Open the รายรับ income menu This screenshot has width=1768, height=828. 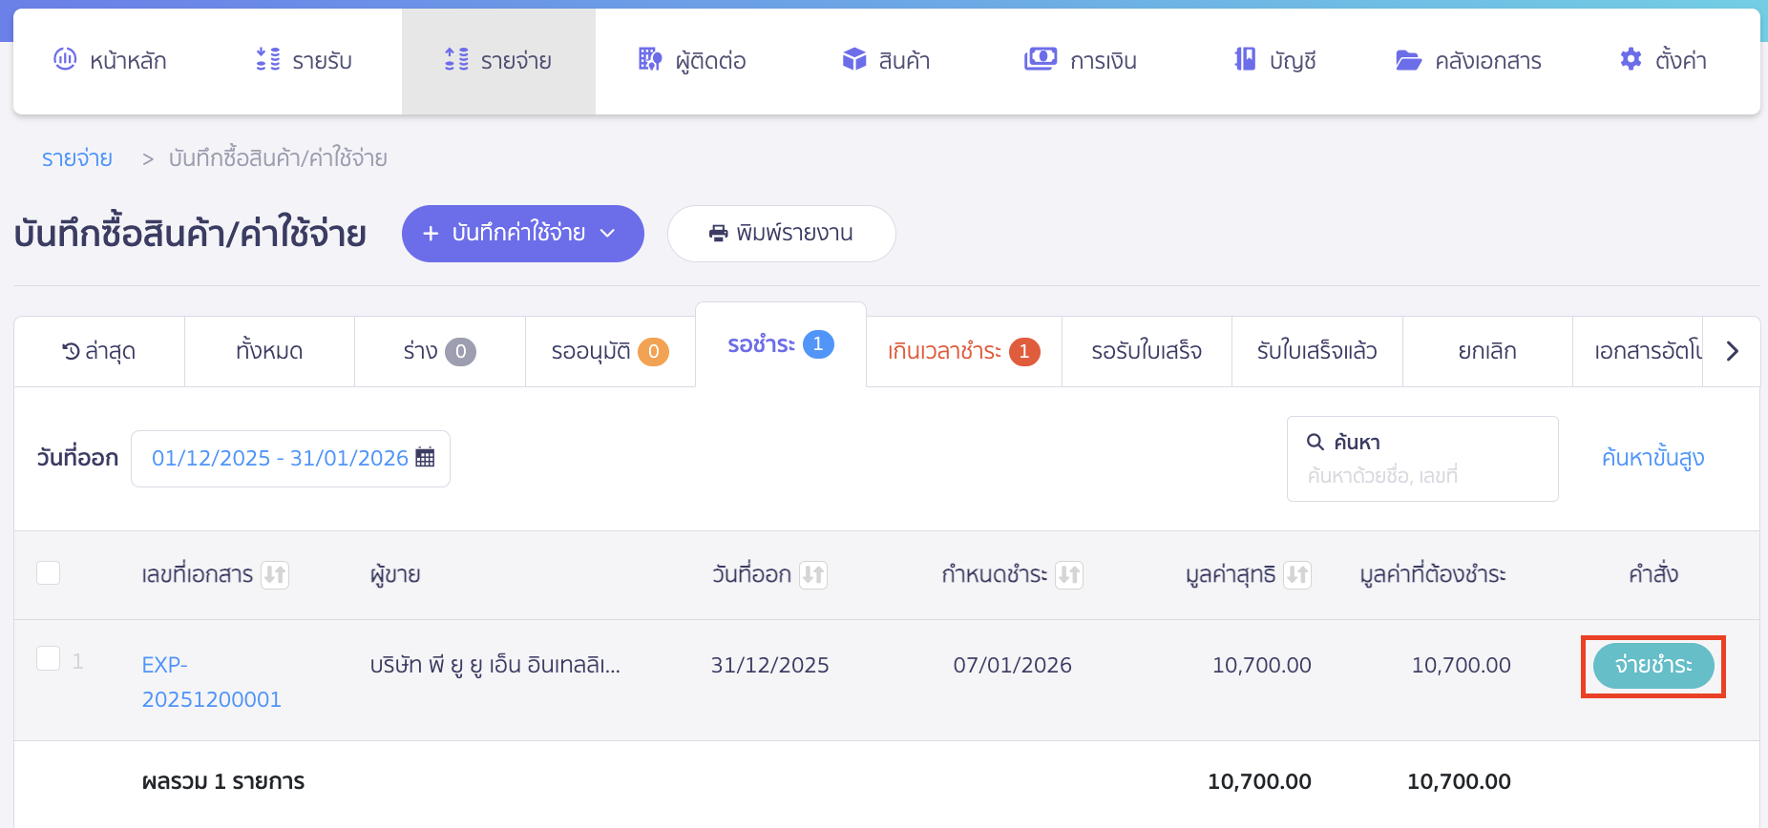(304, 61)
